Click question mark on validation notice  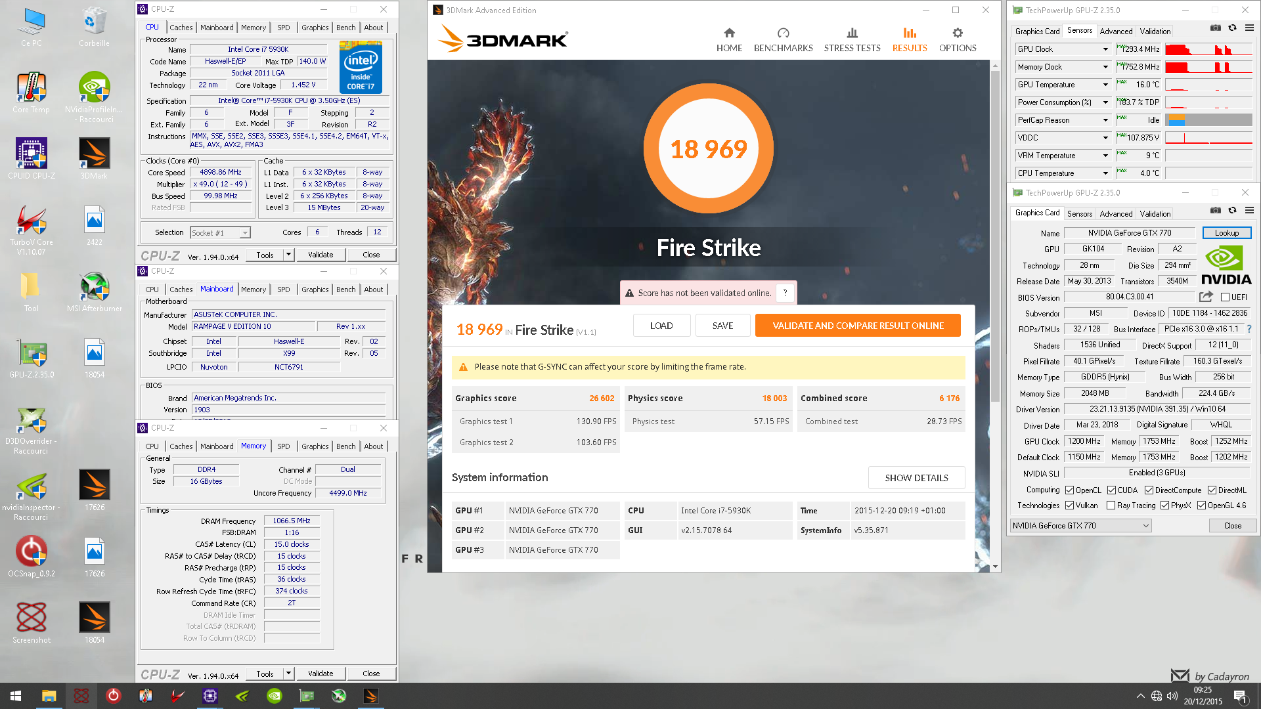click(785, 293)
